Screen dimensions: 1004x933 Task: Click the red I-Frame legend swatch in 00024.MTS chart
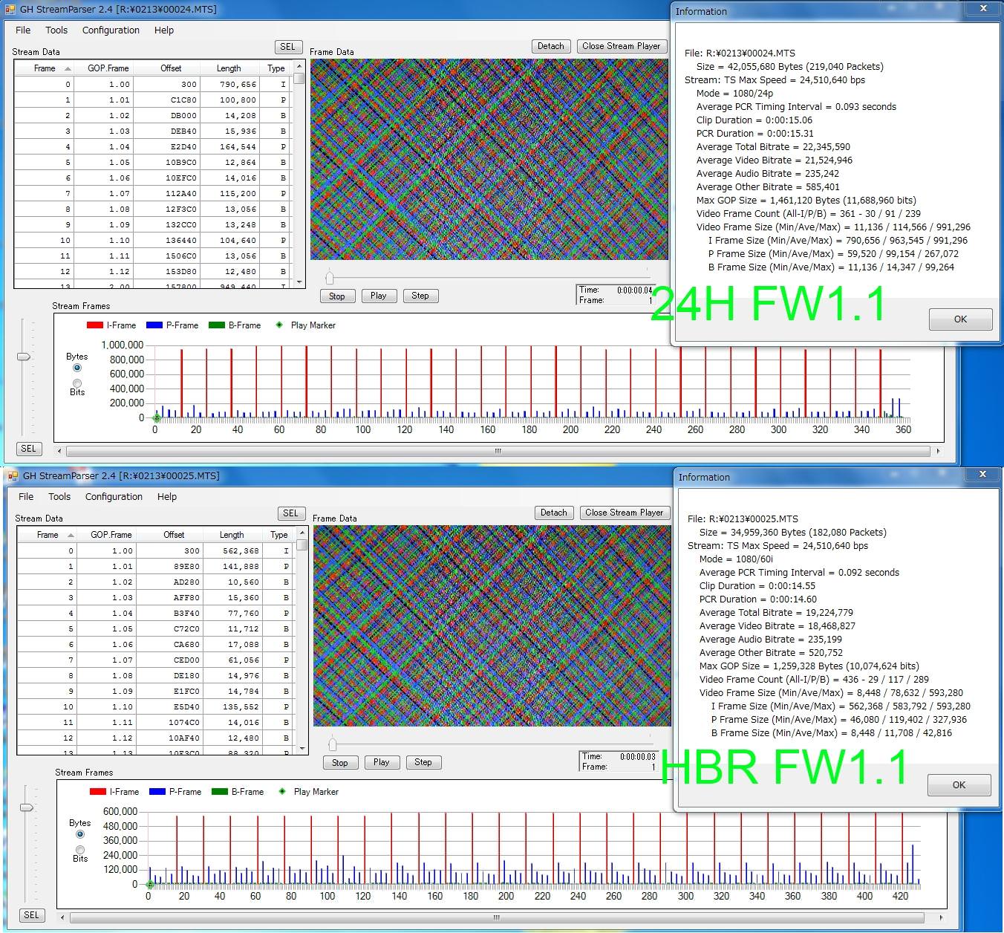(95, 325)
